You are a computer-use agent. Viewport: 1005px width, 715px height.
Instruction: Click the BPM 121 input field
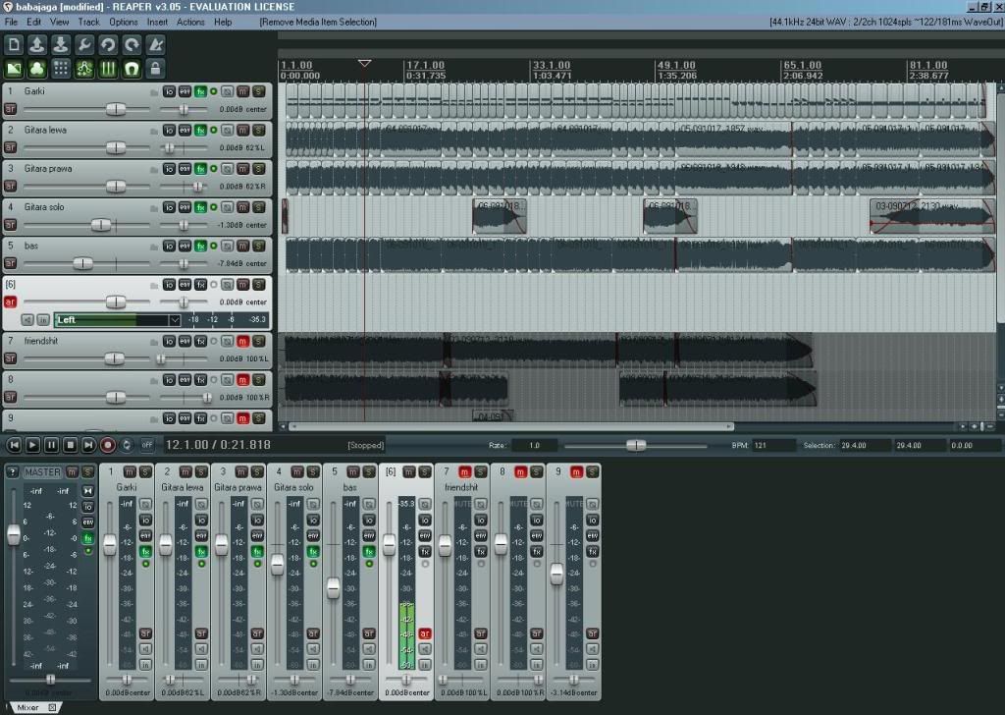(773, 445)
